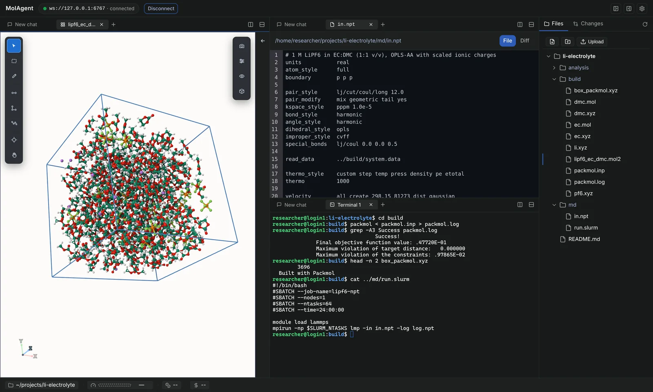
Task: Toggle visibility with the eye icon in viewer
Action: coord(242,76)
